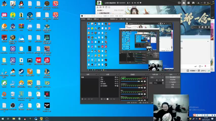
Task: Open the Windows Start menu
Action: click(3, 119)
